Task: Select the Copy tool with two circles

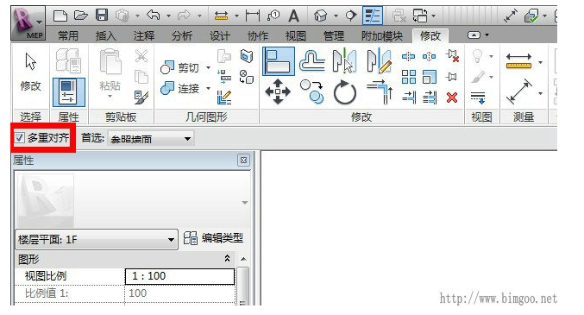Action: pos(311,91)
